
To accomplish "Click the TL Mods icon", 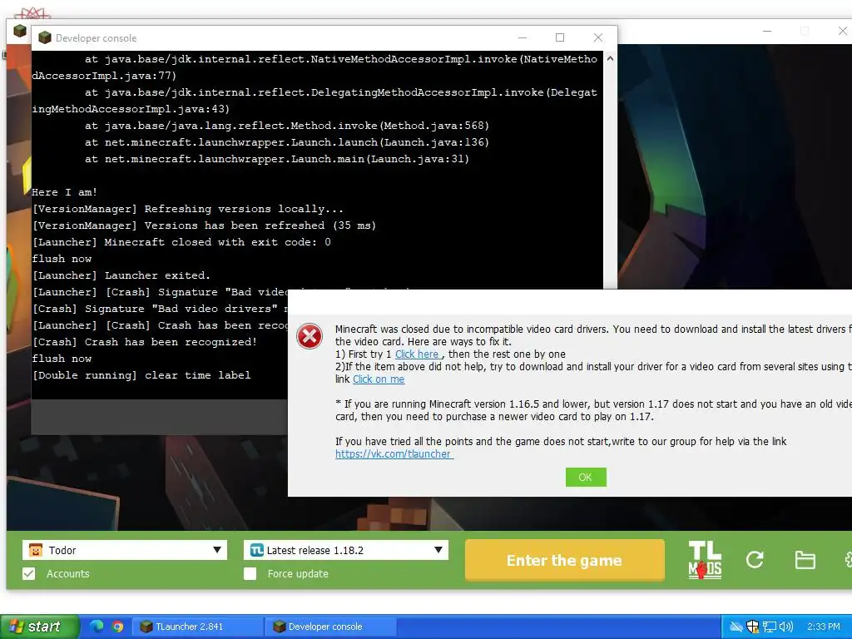I will point(705,560).
